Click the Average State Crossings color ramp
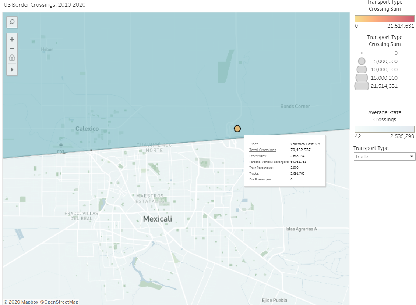Viewport: 416px width, 305px height. (384, 129)
